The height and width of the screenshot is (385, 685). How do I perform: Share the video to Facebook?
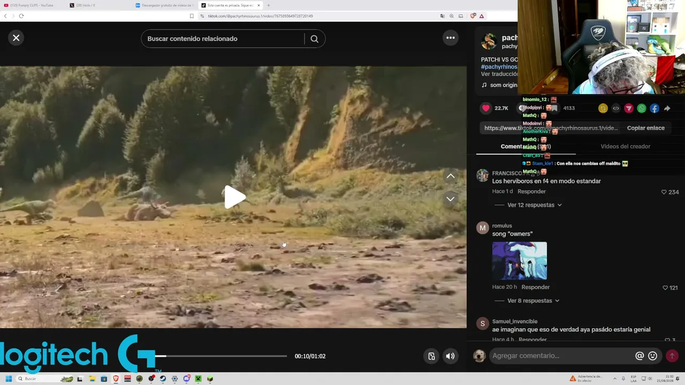[654, 109]
